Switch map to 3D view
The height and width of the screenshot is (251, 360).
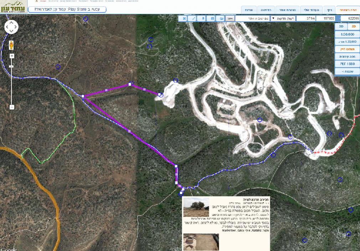[x=341, y=26]
